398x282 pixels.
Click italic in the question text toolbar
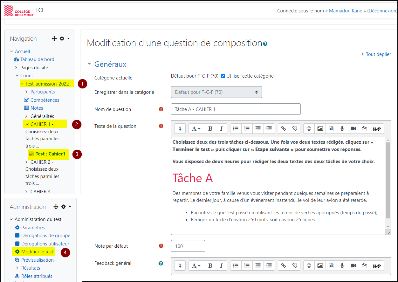click(x=221, y=128)
